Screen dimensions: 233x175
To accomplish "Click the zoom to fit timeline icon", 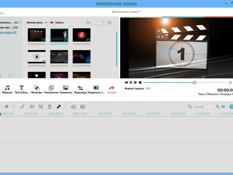I will tap(223, 107).
